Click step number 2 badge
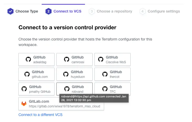The image size is (192, 122). point(48,11)
